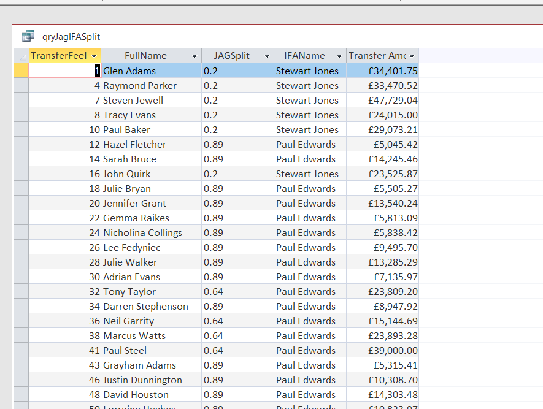543x409 pixels.
Task: Click the £23,525.87 transfer amount cell
Action: [x=383, y=174]
